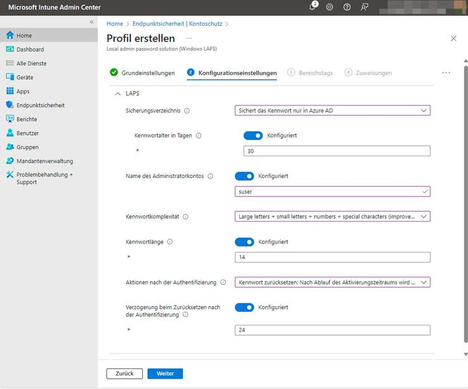Toggle Kennwortlänge switch
The height and width of the screenshot is (389, 468).
pyautogui.click(x=244, y=242)
